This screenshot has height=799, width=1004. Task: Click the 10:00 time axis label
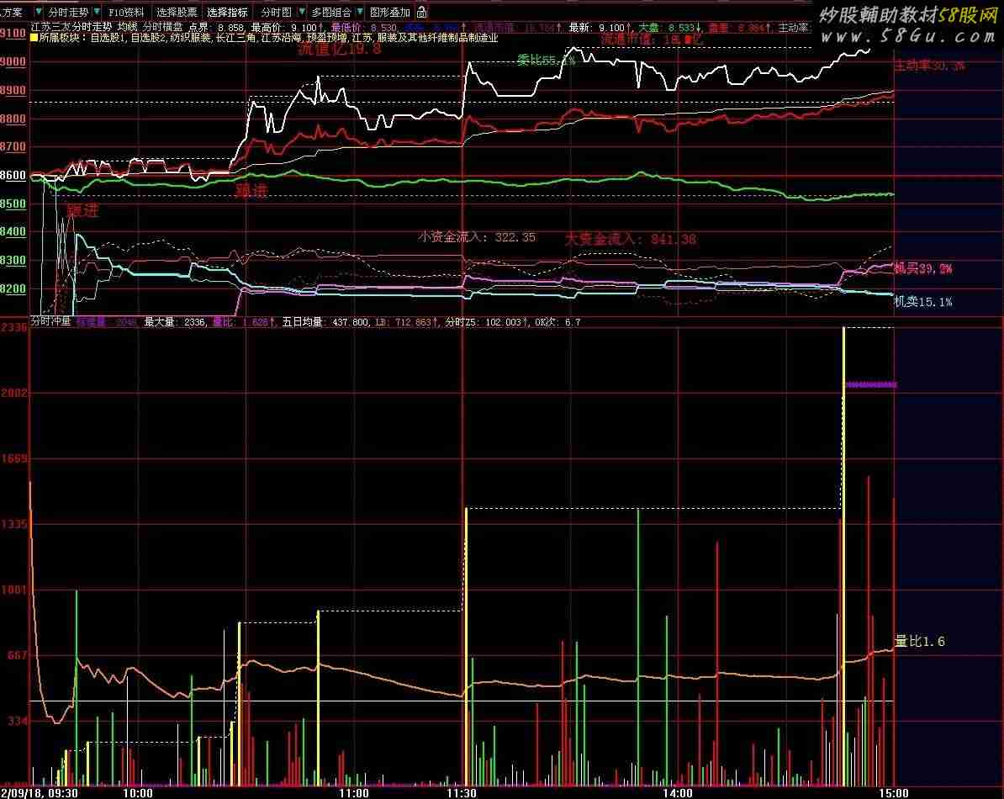(x=138, y=793)
